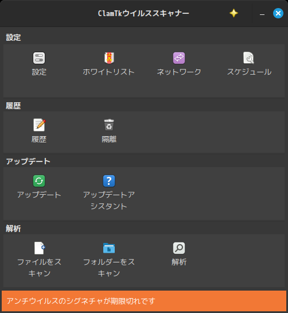Image resolution: width=288 pixels, height=313 pixels.
Task: Click the スケジュール label text
Action: (250, 72)
